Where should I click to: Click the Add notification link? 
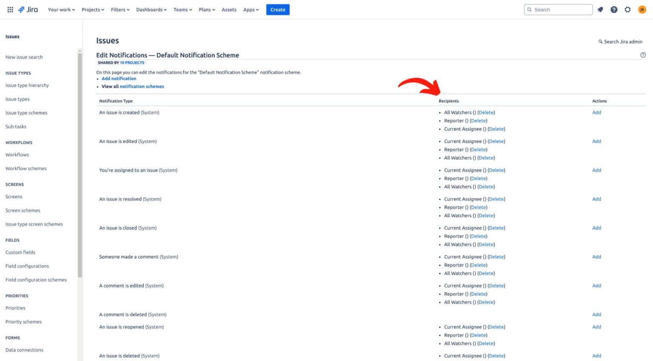(119, 78)
